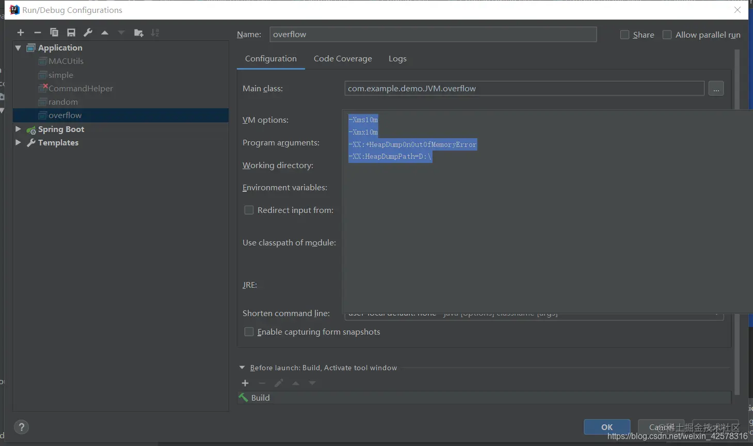Open the help question mark button

click(x=21, y=427)
